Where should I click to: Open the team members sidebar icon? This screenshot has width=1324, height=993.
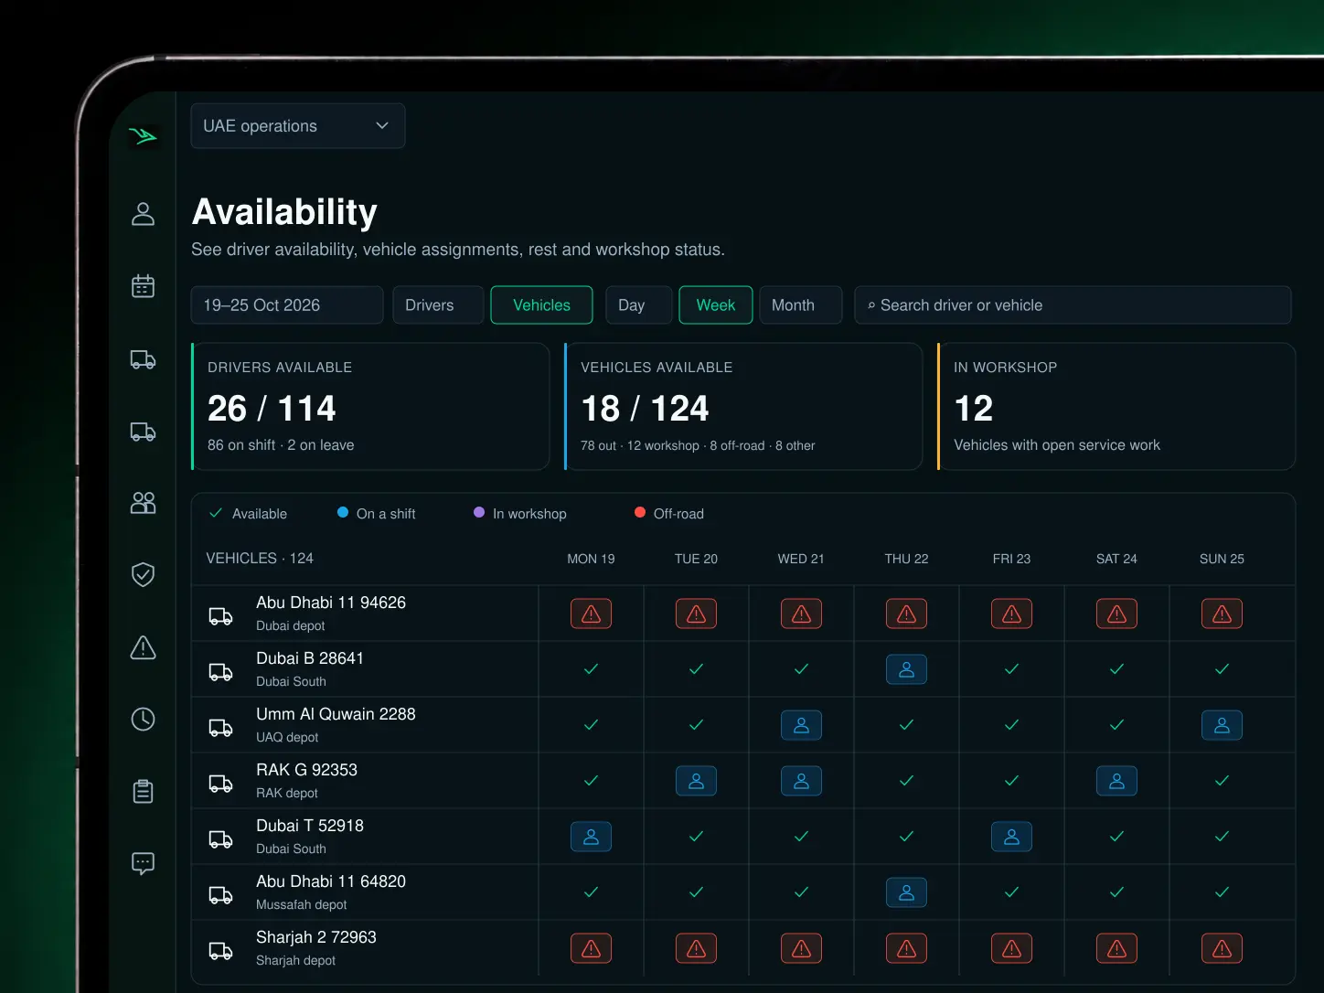pyautogui.click(x=143, y=503)
